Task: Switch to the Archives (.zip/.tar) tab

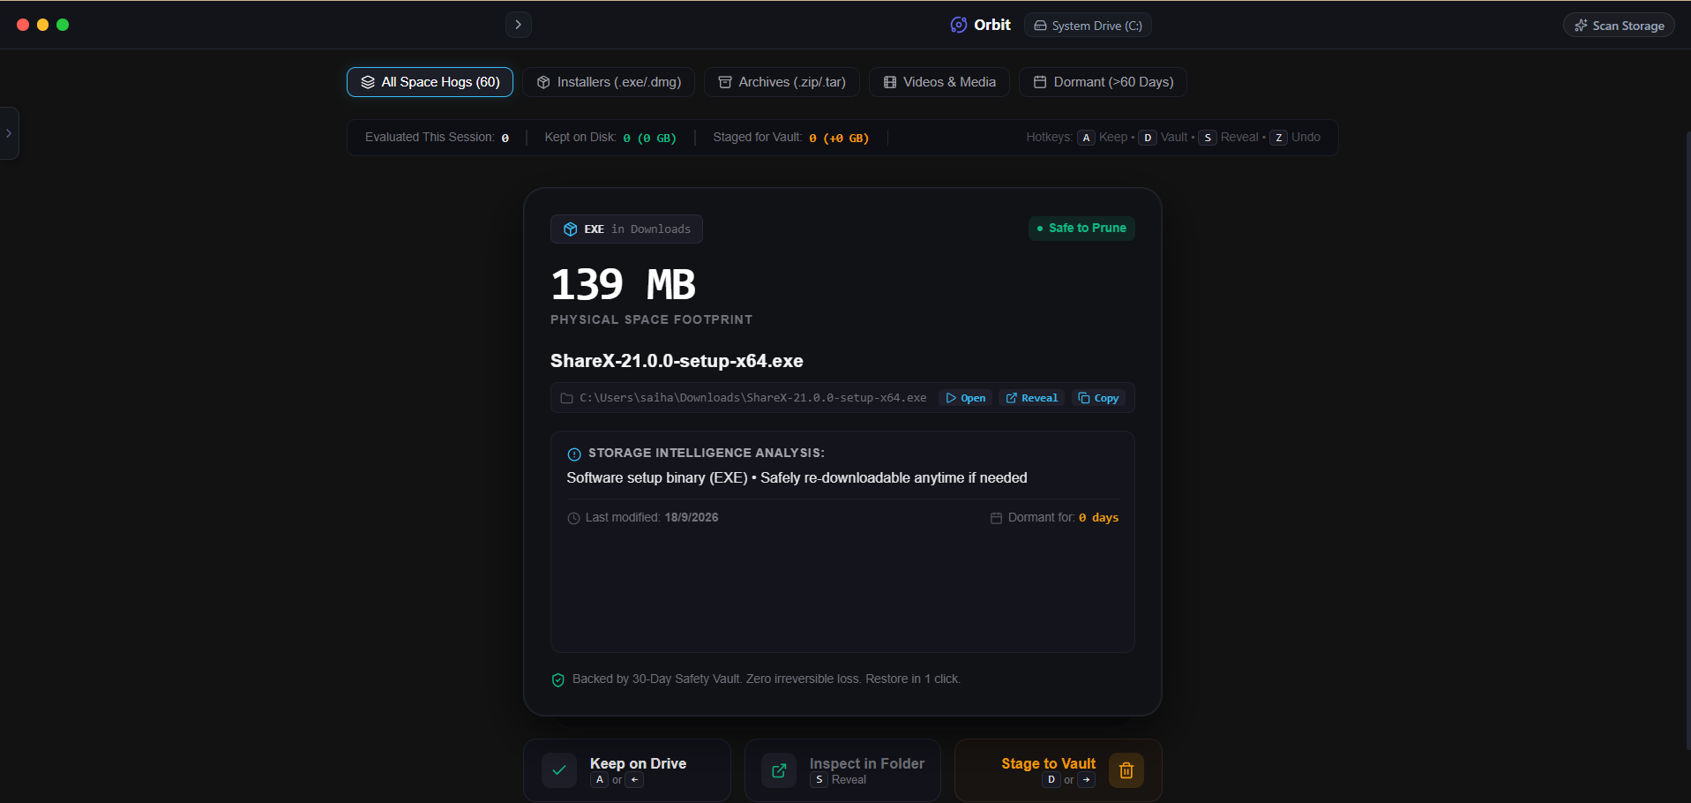Action: click(782, 82)
